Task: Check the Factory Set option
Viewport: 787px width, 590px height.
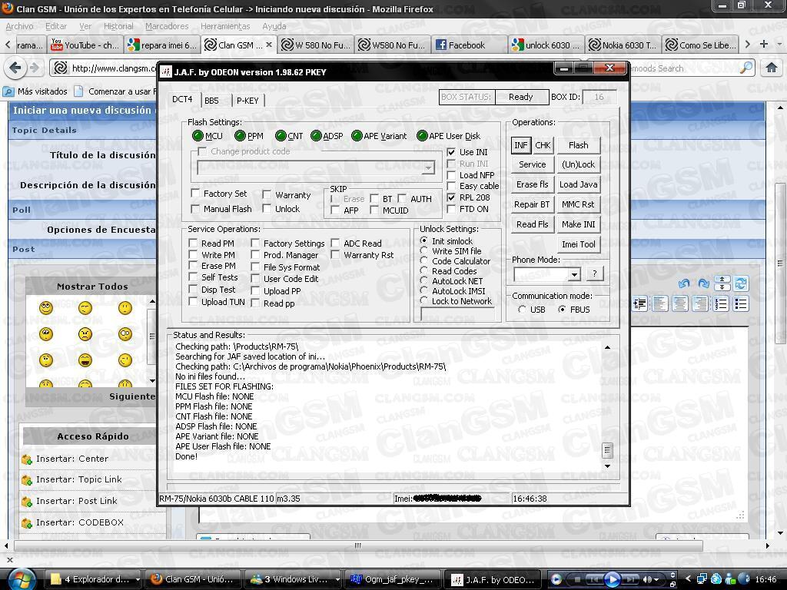Action: (x=195, y=193)
